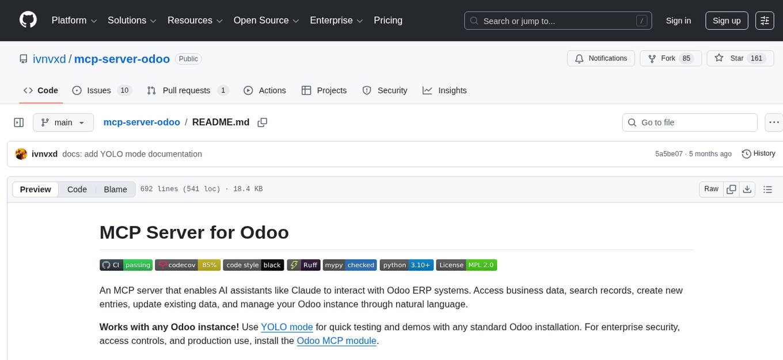Download the raw README file
Viewport: 783px width, 360px height.
[x=747, y=189]
